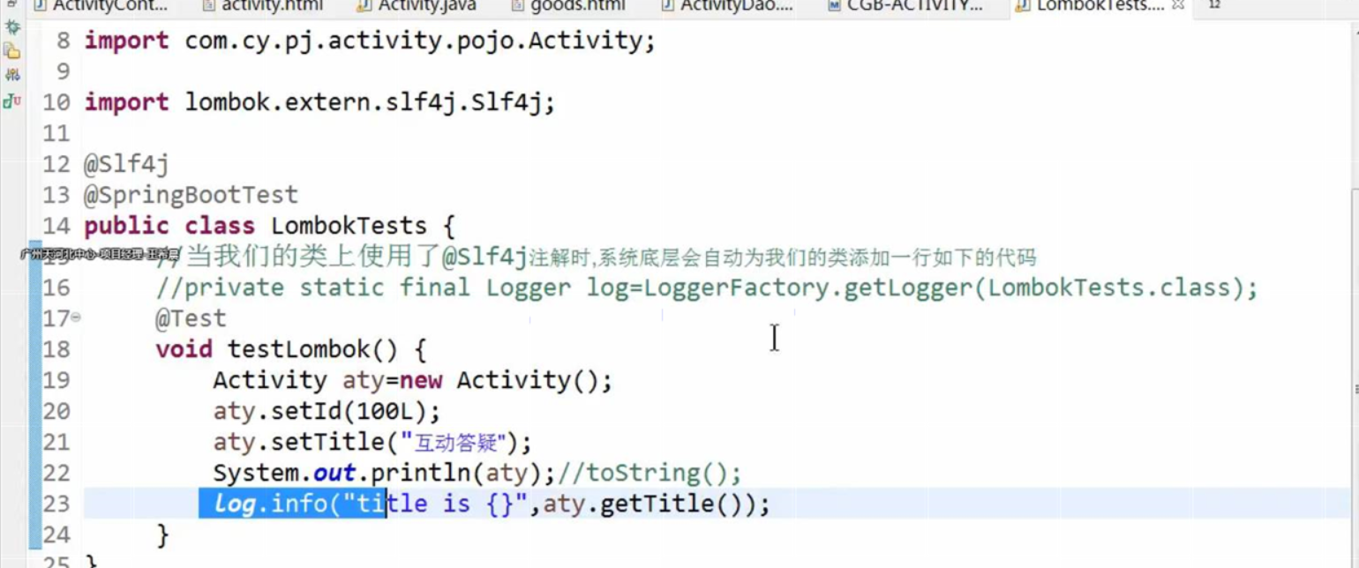1359x568 pixels.
Task: Switch to the goods.html editor tab
Action: (568, 6)
